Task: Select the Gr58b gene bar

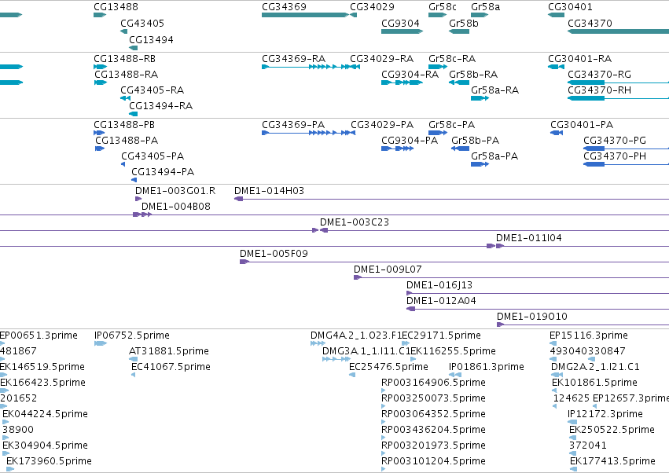Action: pyautogui.click(x=459, y=31)
